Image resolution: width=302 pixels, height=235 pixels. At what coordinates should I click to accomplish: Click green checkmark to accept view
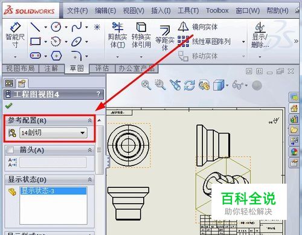point(8,106)
